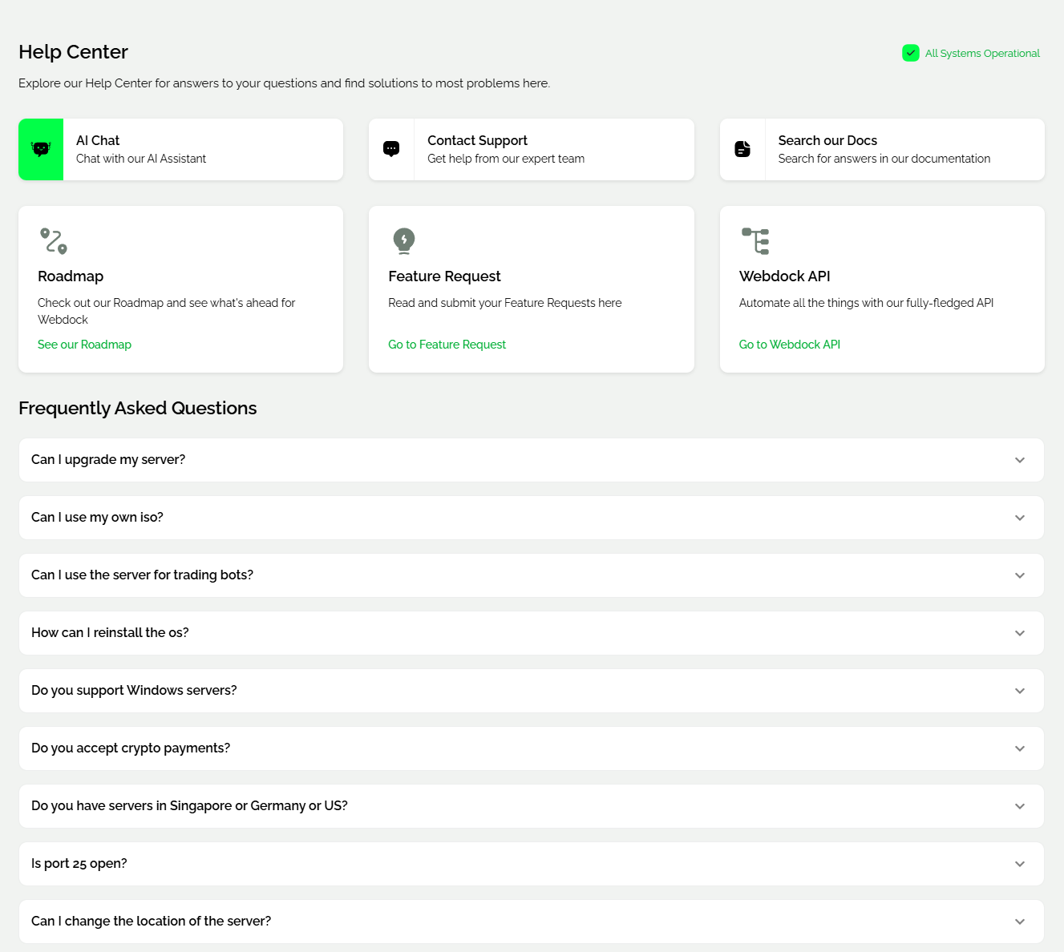Expand the trading bots FAQ chevron
1064x952 pixels.
1020,575
